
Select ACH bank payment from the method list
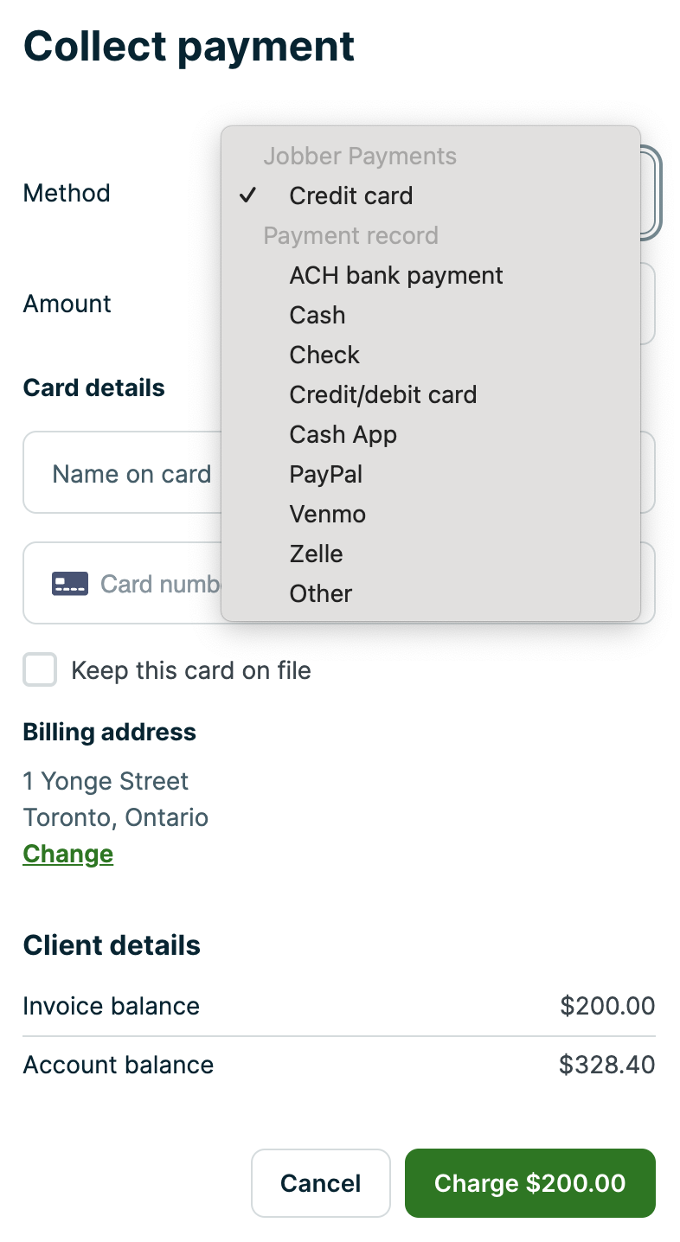(x=396, y=275)
